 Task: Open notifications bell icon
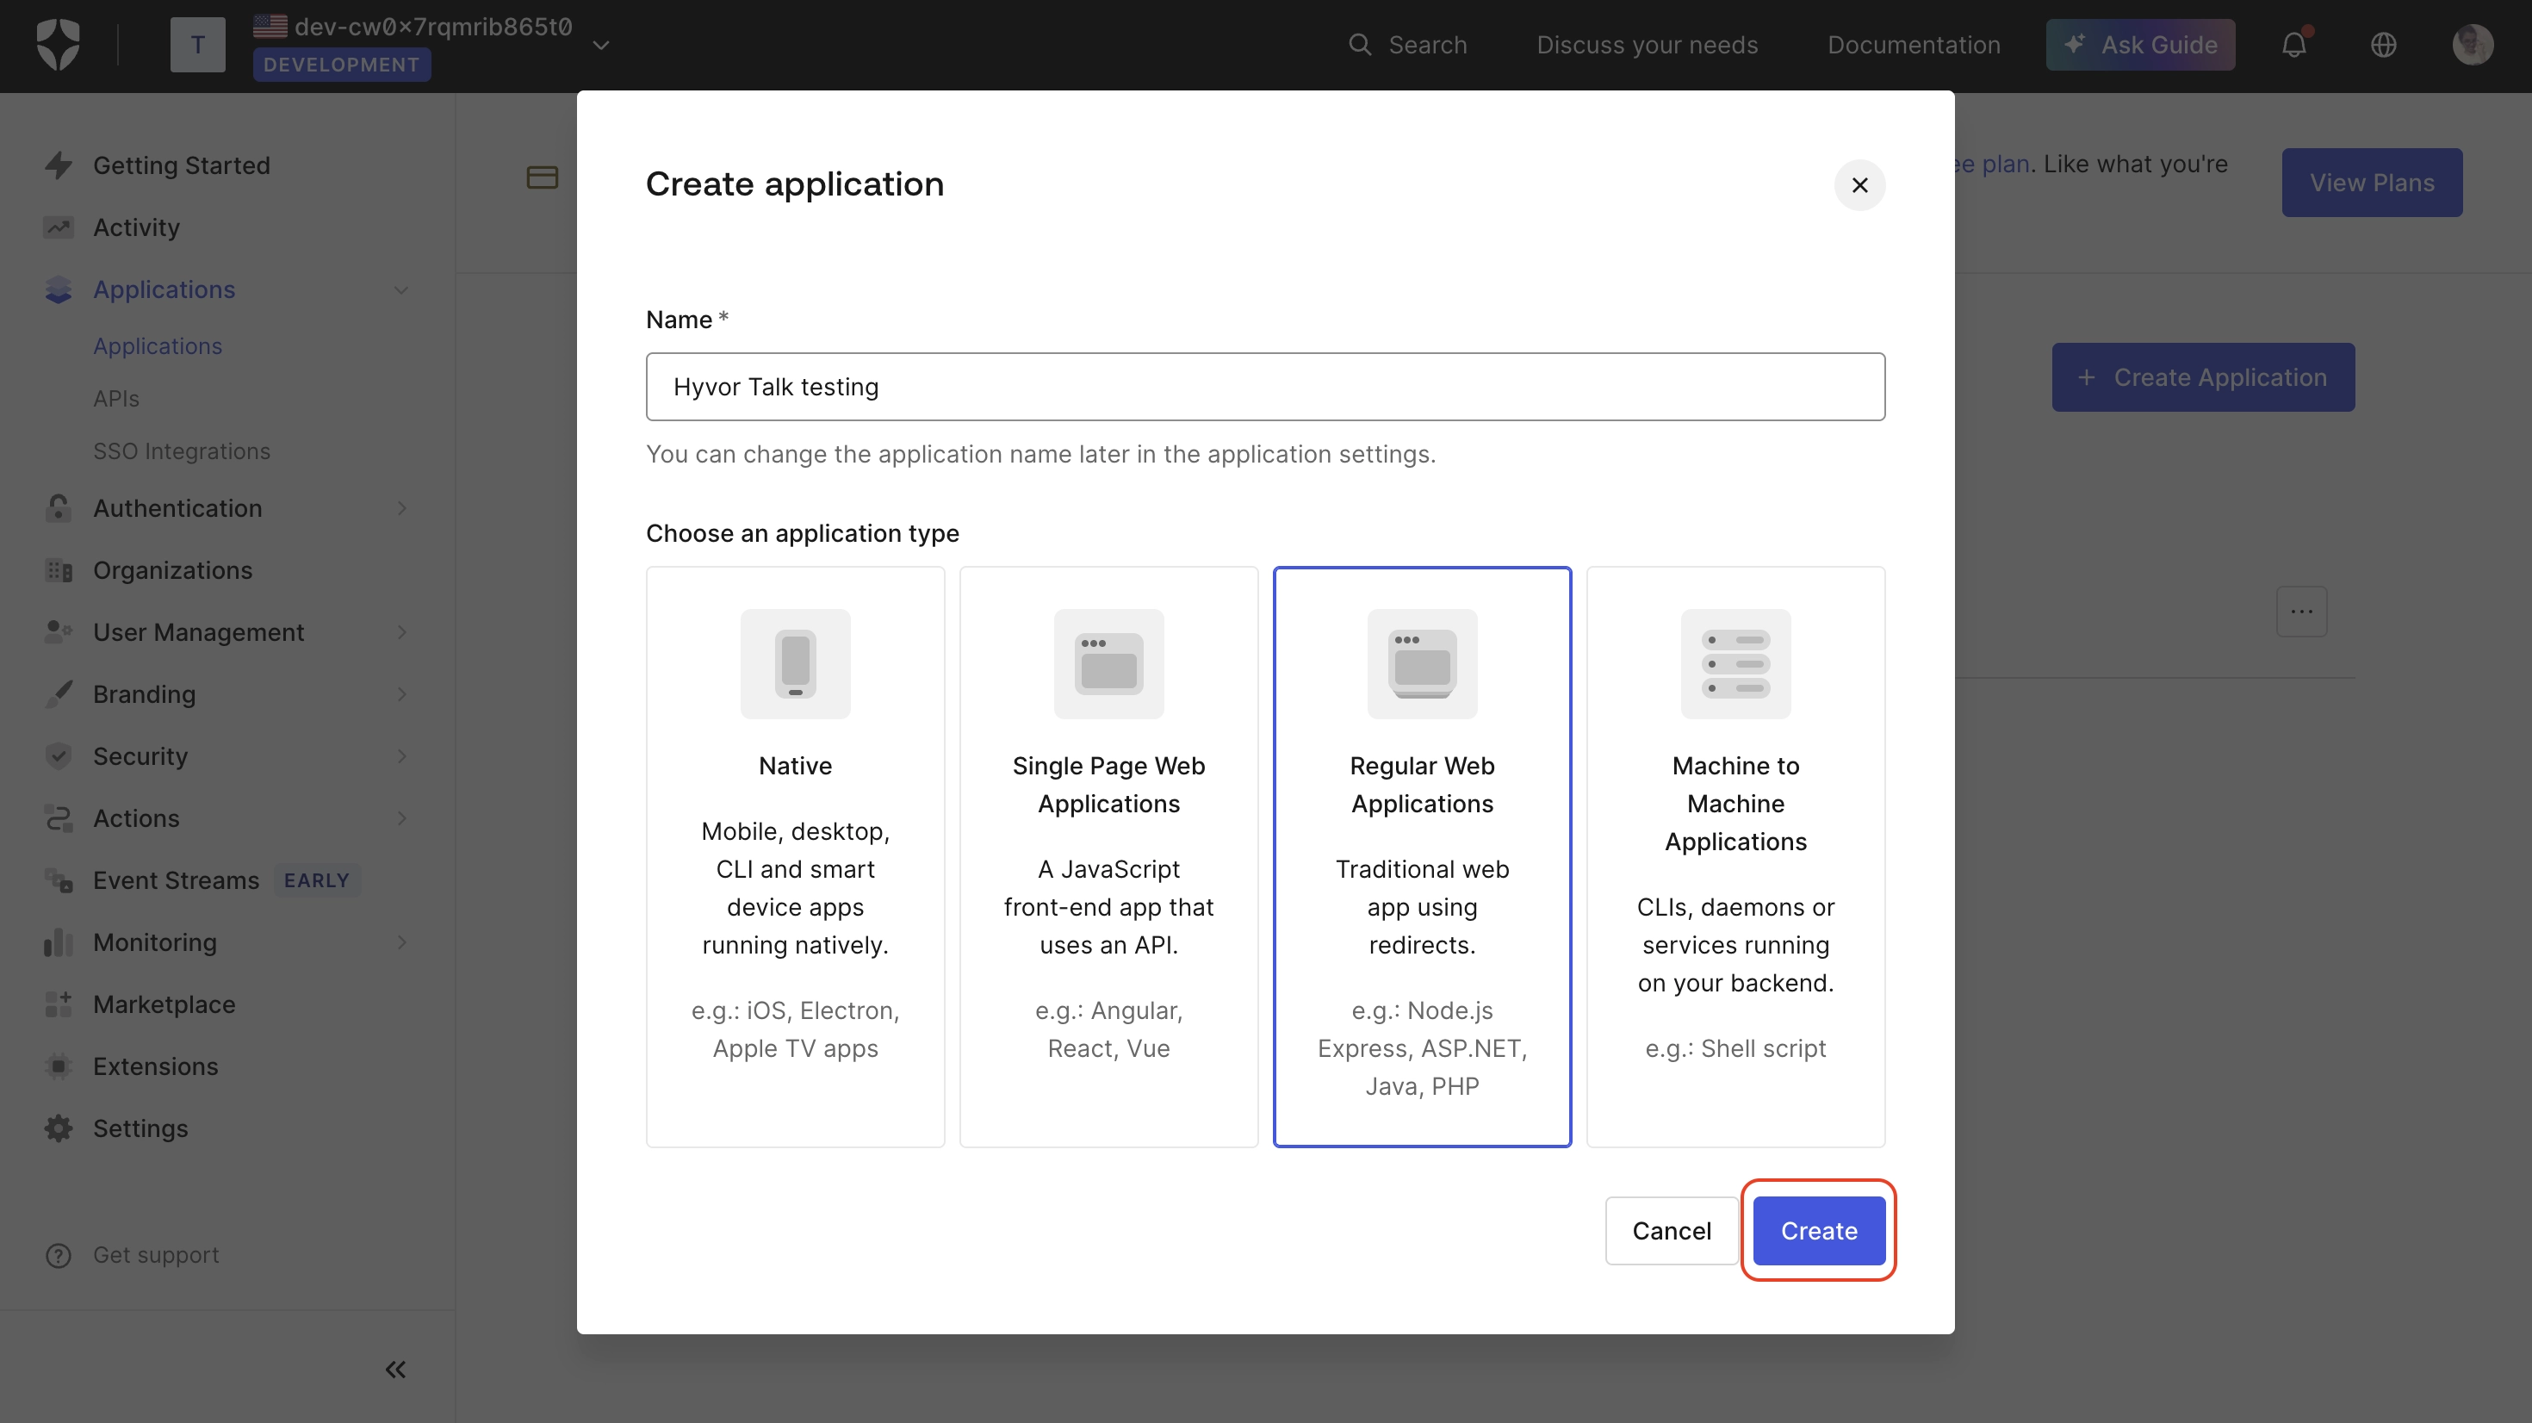[2294, 46]
